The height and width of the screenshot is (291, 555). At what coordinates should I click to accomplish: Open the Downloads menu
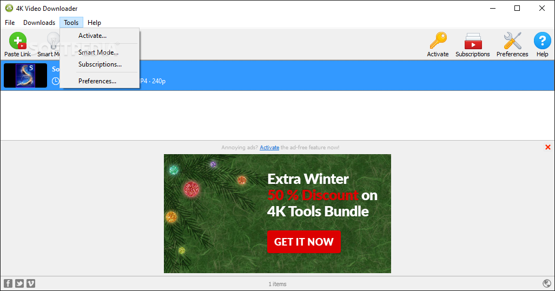click(x=39, y=22)
